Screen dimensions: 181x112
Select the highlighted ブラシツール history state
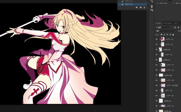click(x=132, y=4)
